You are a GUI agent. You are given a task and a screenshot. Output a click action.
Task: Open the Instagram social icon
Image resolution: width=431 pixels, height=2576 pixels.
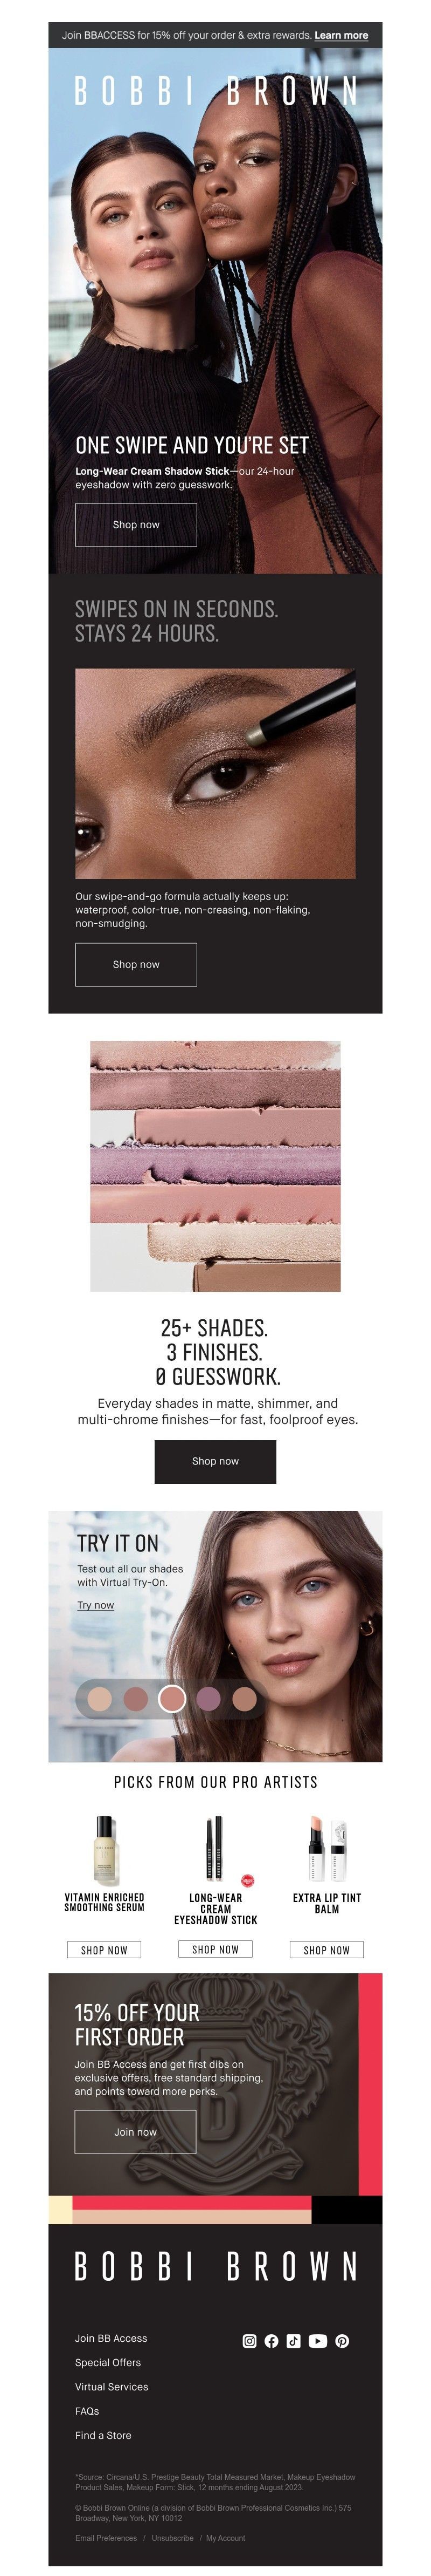[x=249, y=2340]
